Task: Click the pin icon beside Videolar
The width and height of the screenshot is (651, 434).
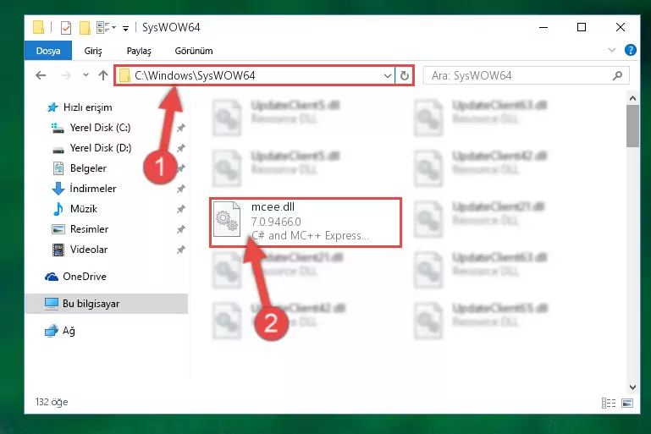Action: click(x=180, y=250)
